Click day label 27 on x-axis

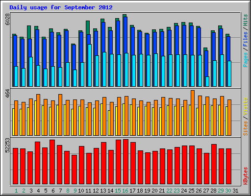pos(206,191)
